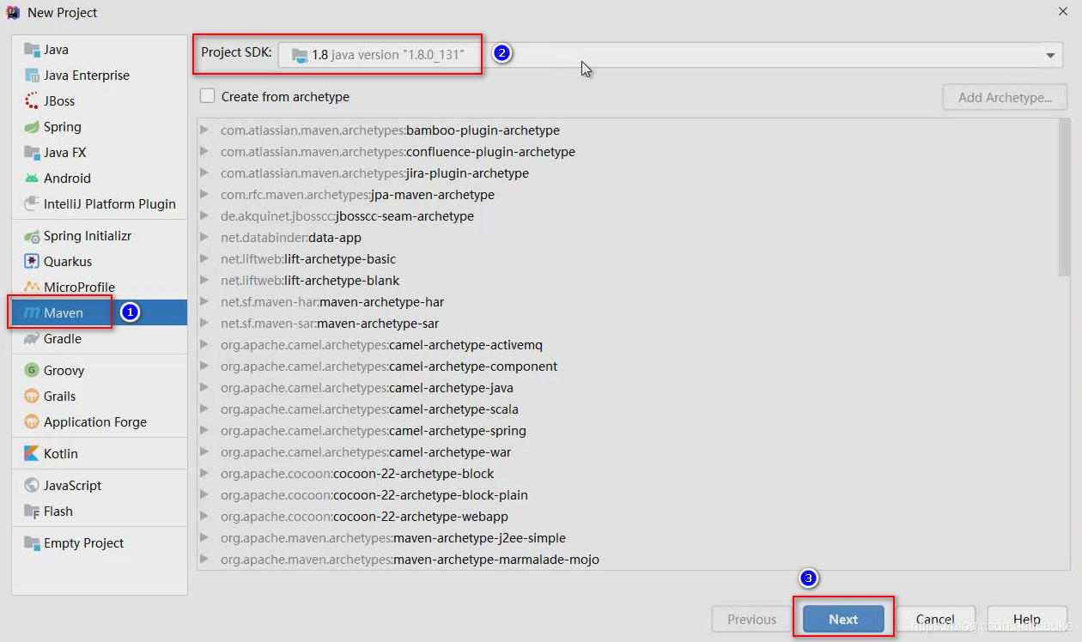Viewport: 1082px width, 642px height.
Task: Click the Quarkus icon
Action: pos(32,262)
